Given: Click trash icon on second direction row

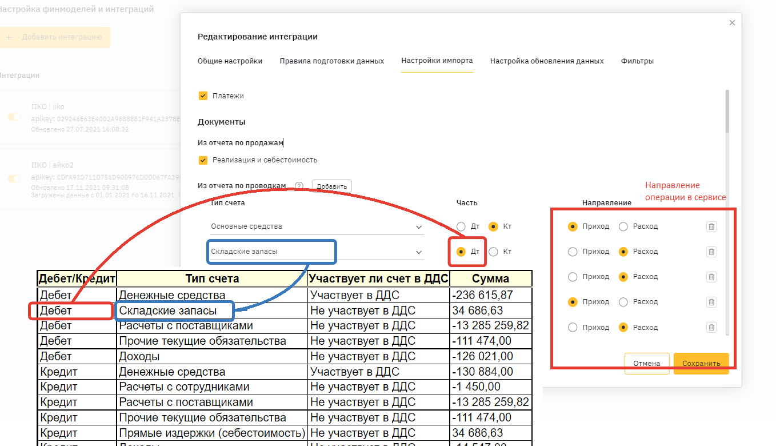Looking at the screenshot, I should [x=711, y=252].
